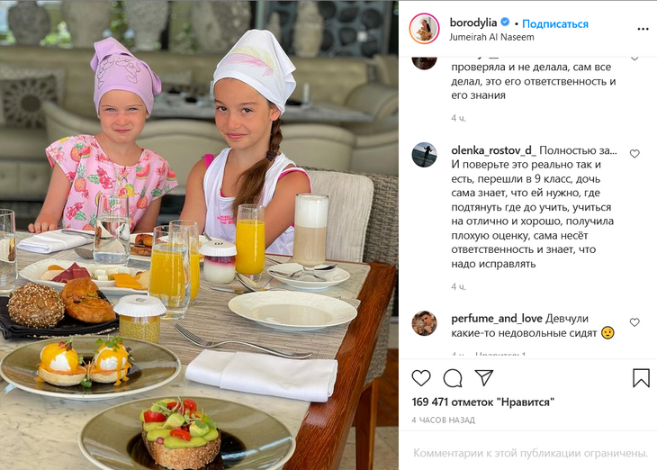
Task: Visit olenka_rostov_d_ username link
Action: (x=493, y=150)
